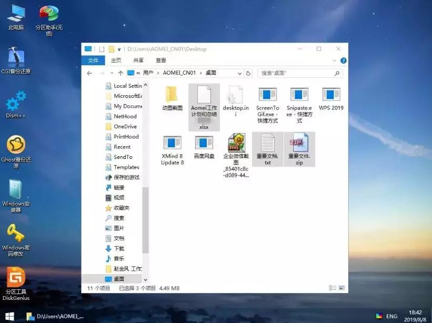Open 此电脑 on the desktop
Screen dimensions: 432x323
(16, 13)
